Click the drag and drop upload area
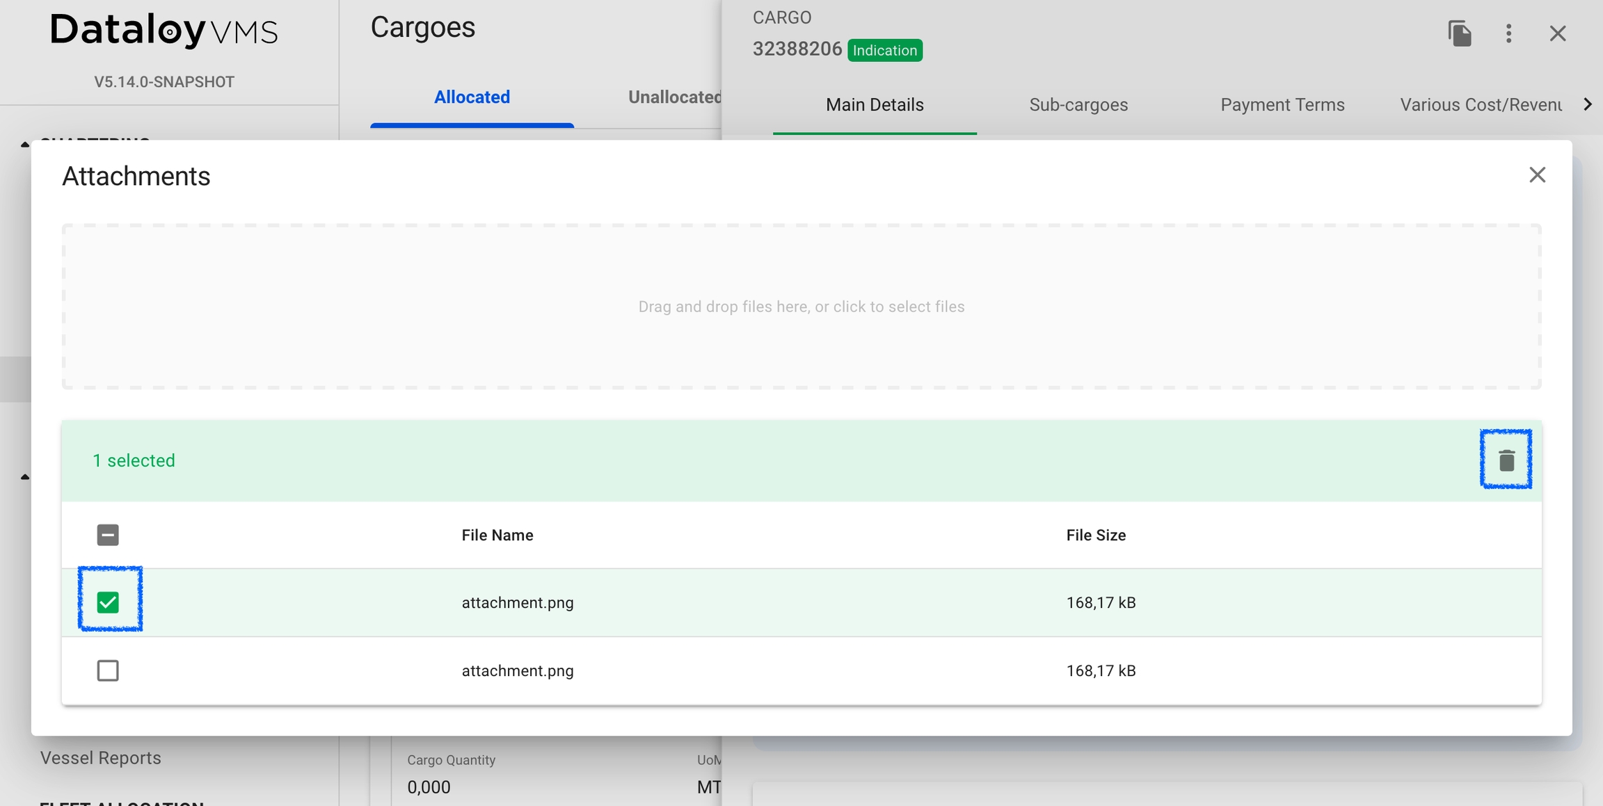 (x=801, y=307)
